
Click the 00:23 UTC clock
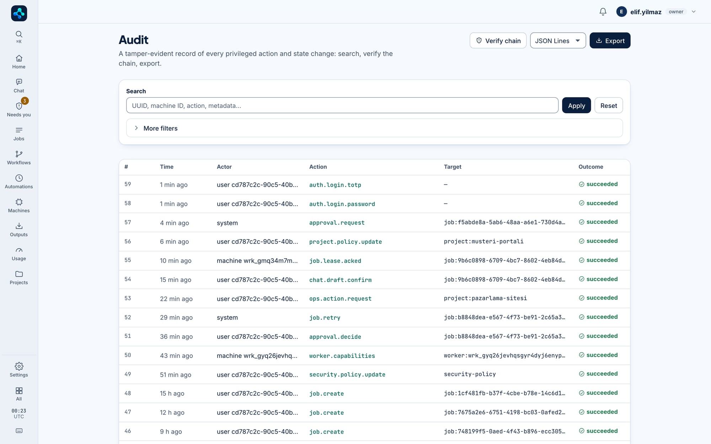tap(19, 413)
